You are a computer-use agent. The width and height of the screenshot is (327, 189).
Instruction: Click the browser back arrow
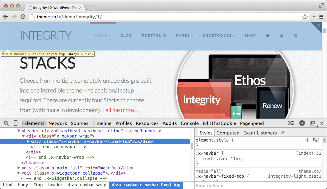point(6,17)
